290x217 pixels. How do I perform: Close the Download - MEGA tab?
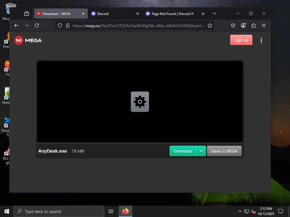(x=83, y=14)
